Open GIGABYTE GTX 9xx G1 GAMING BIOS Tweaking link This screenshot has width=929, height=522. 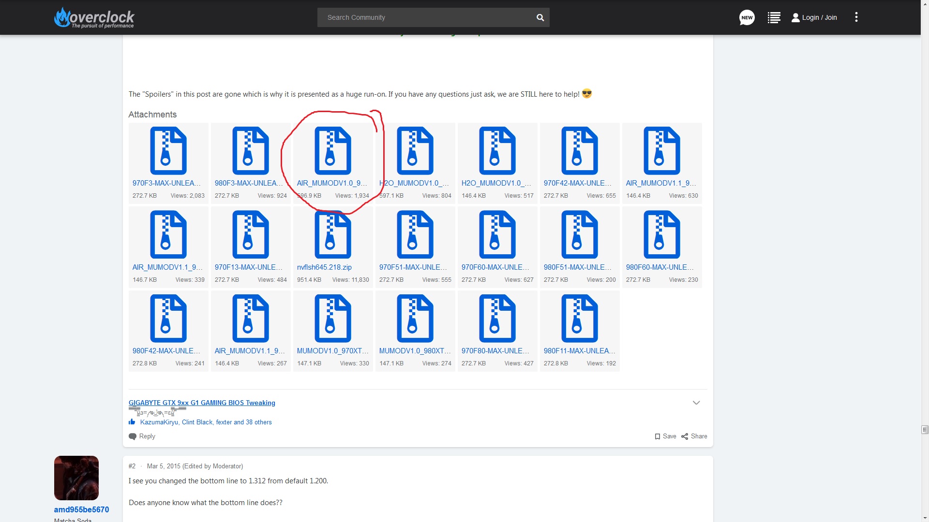pyautogui.click(x=202, y=403)
